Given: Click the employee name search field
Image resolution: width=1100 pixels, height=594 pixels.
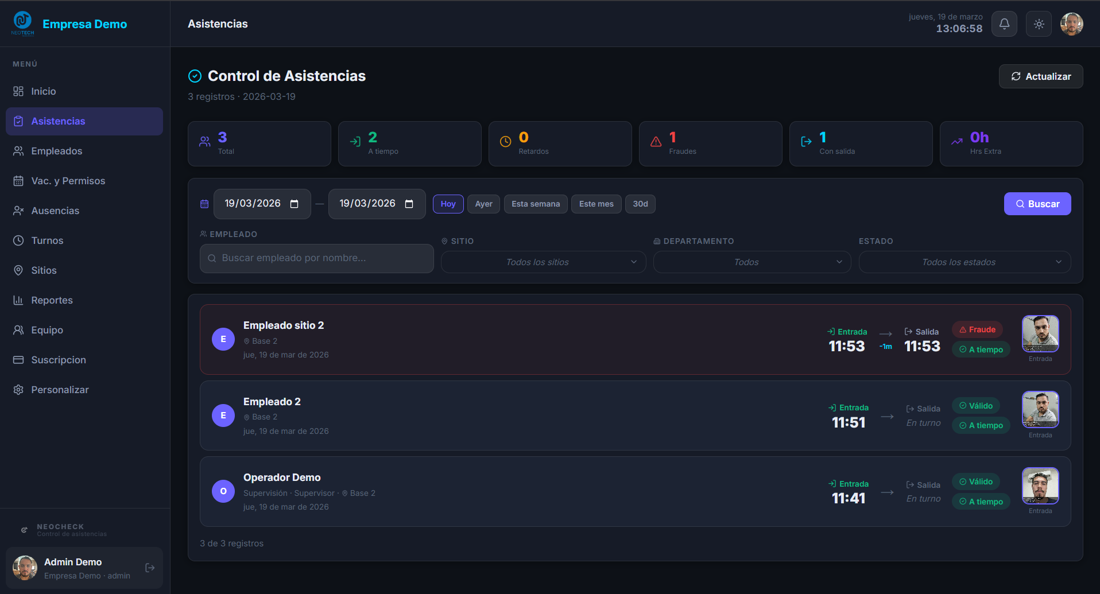Looking at the screenshot, I should pyautogui.click(x=316, y=258).
